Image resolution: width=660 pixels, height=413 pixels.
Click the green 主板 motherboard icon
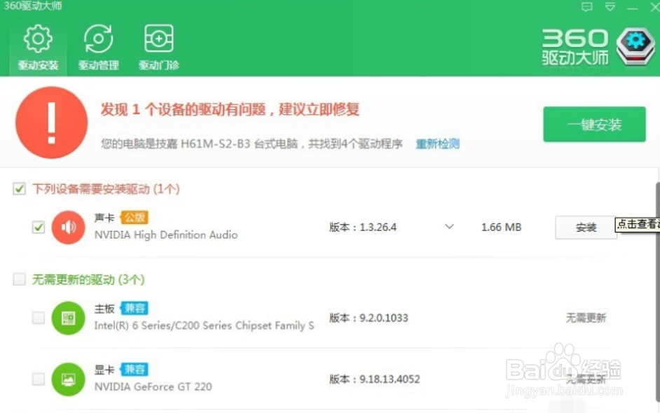pyautogui.click(x=68, y=318)
